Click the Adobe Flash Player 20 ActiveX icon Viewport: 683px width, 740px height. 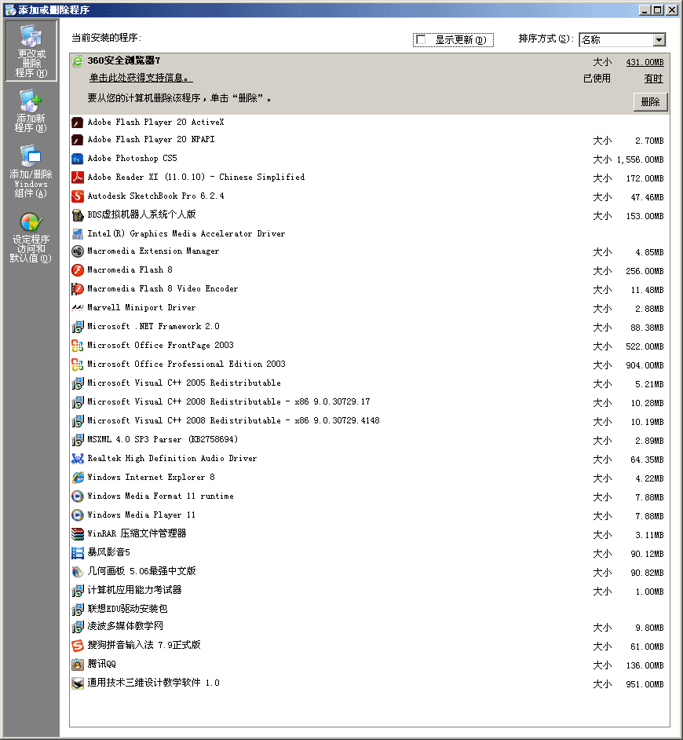(x=78, y=123)
